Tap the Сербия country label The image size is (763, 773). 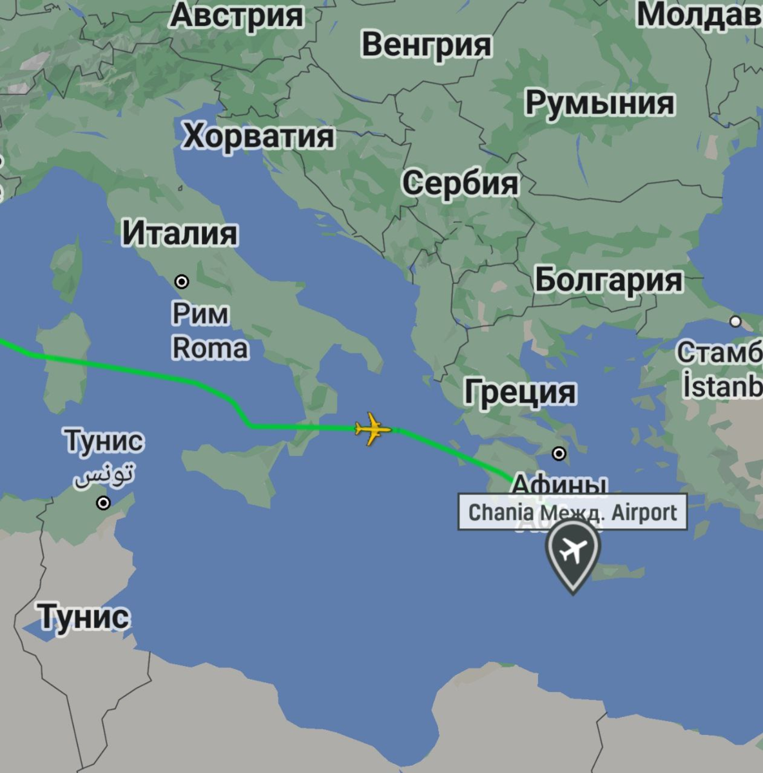coord(461,184)
